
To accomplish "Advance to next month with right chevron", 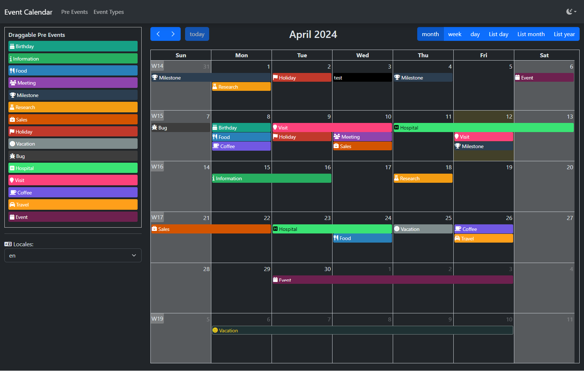I will pyautogui.click(x=173, y=34).
